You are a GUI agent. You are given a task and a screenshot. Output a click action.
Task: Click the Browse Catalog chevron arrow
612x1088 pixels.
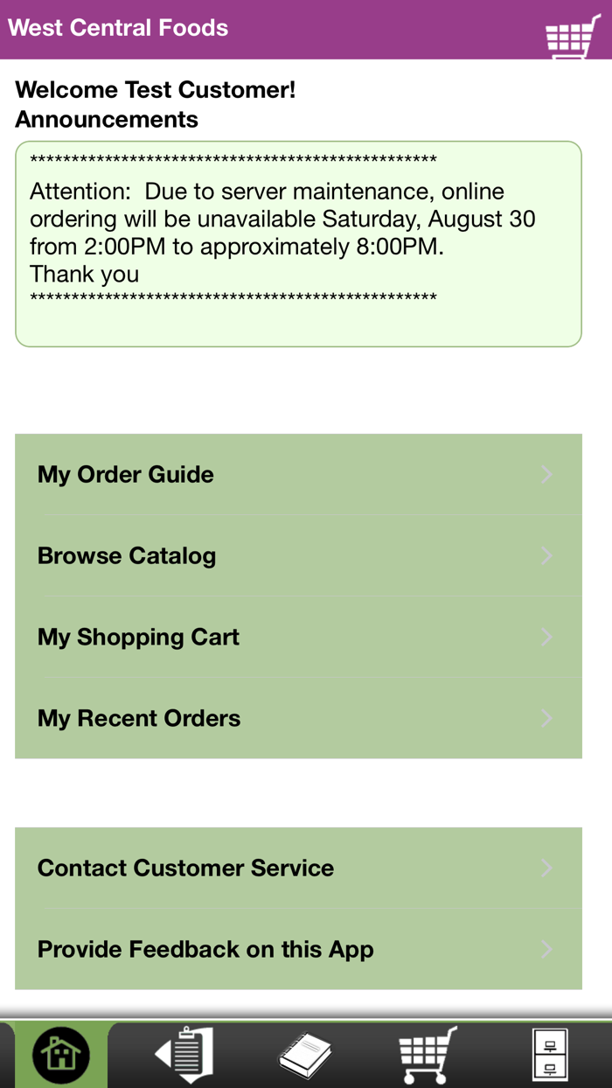click(x=547, y=555)
